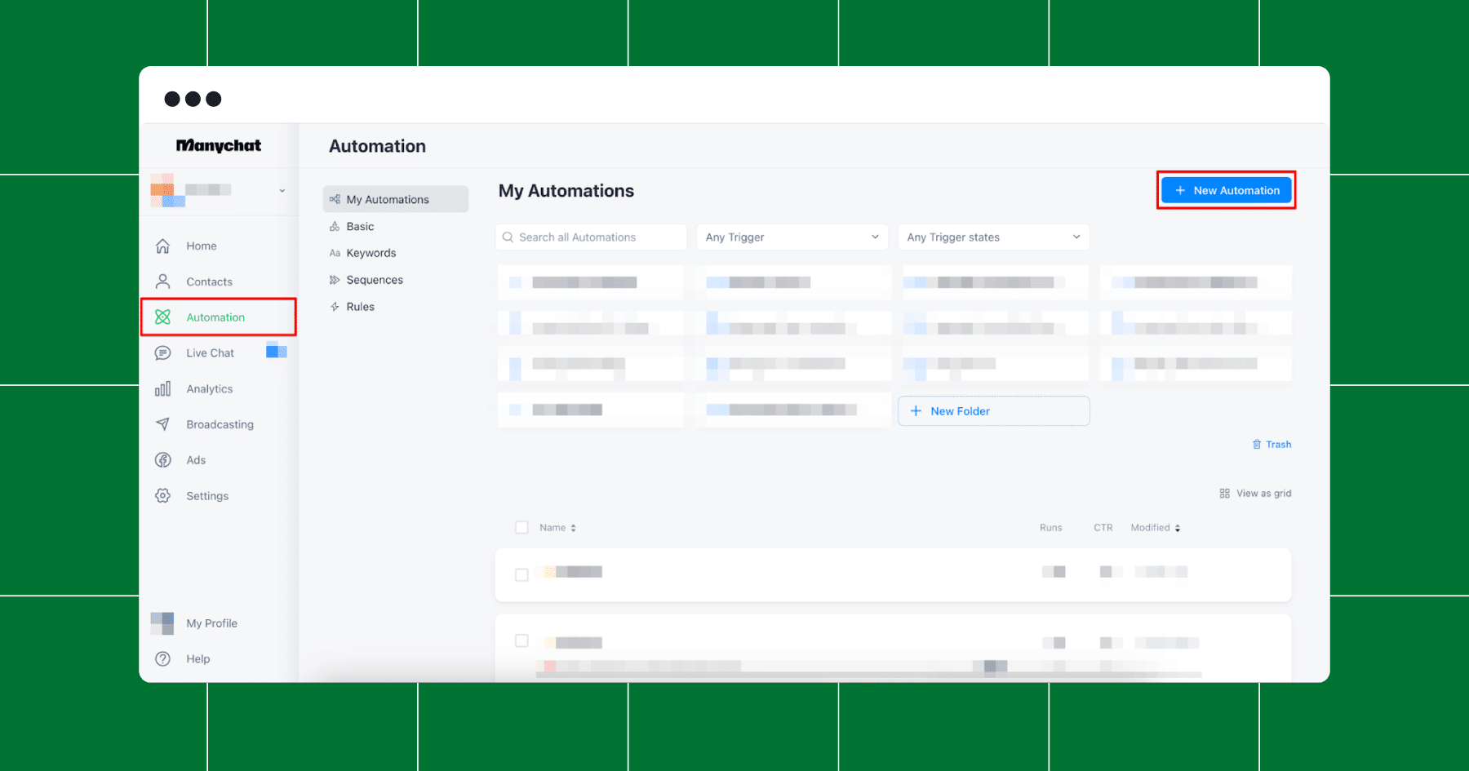Click the New Automation button
Viewport: 1469px width, 771px height.
point(1227,190)
